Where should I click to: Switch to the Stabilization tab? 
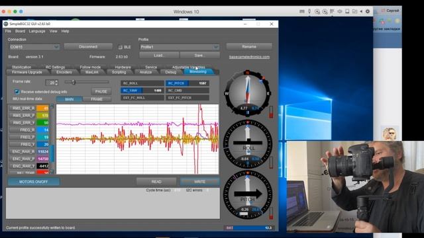pos(22,67)
